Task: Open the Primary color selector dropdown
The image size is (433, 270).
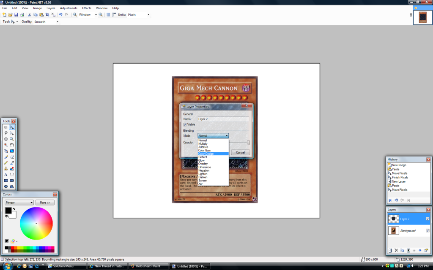Action: pyautogui.click(x=19, y=202)
